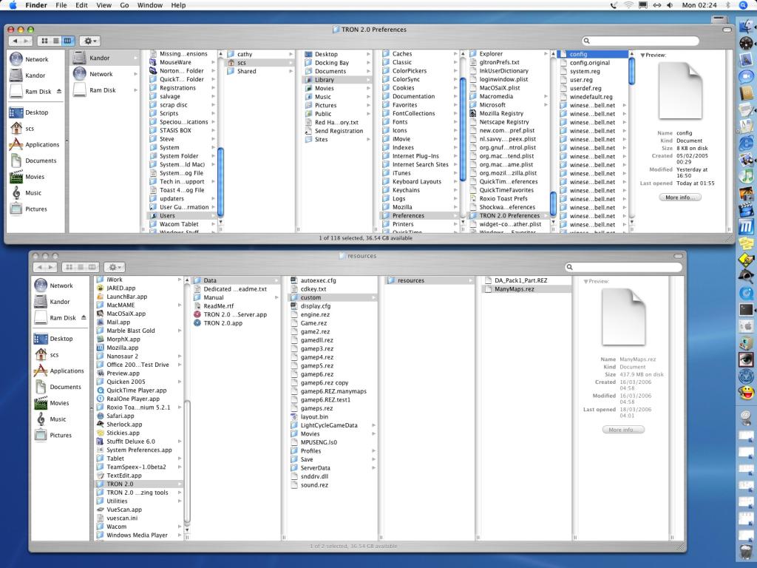The height and width of the screenshot is (568, 757).
Task: Open the Go menu
Action: pos(124,5)
